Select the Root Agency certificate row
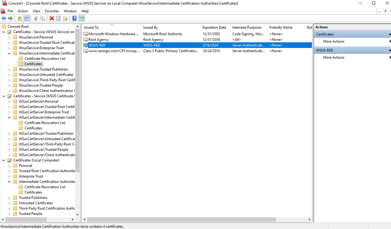The width and height of the screenshot is (391, 229). pos(197,40)
